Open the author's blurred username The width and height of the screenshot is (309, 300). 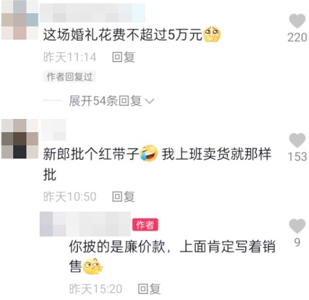(85, 224)
